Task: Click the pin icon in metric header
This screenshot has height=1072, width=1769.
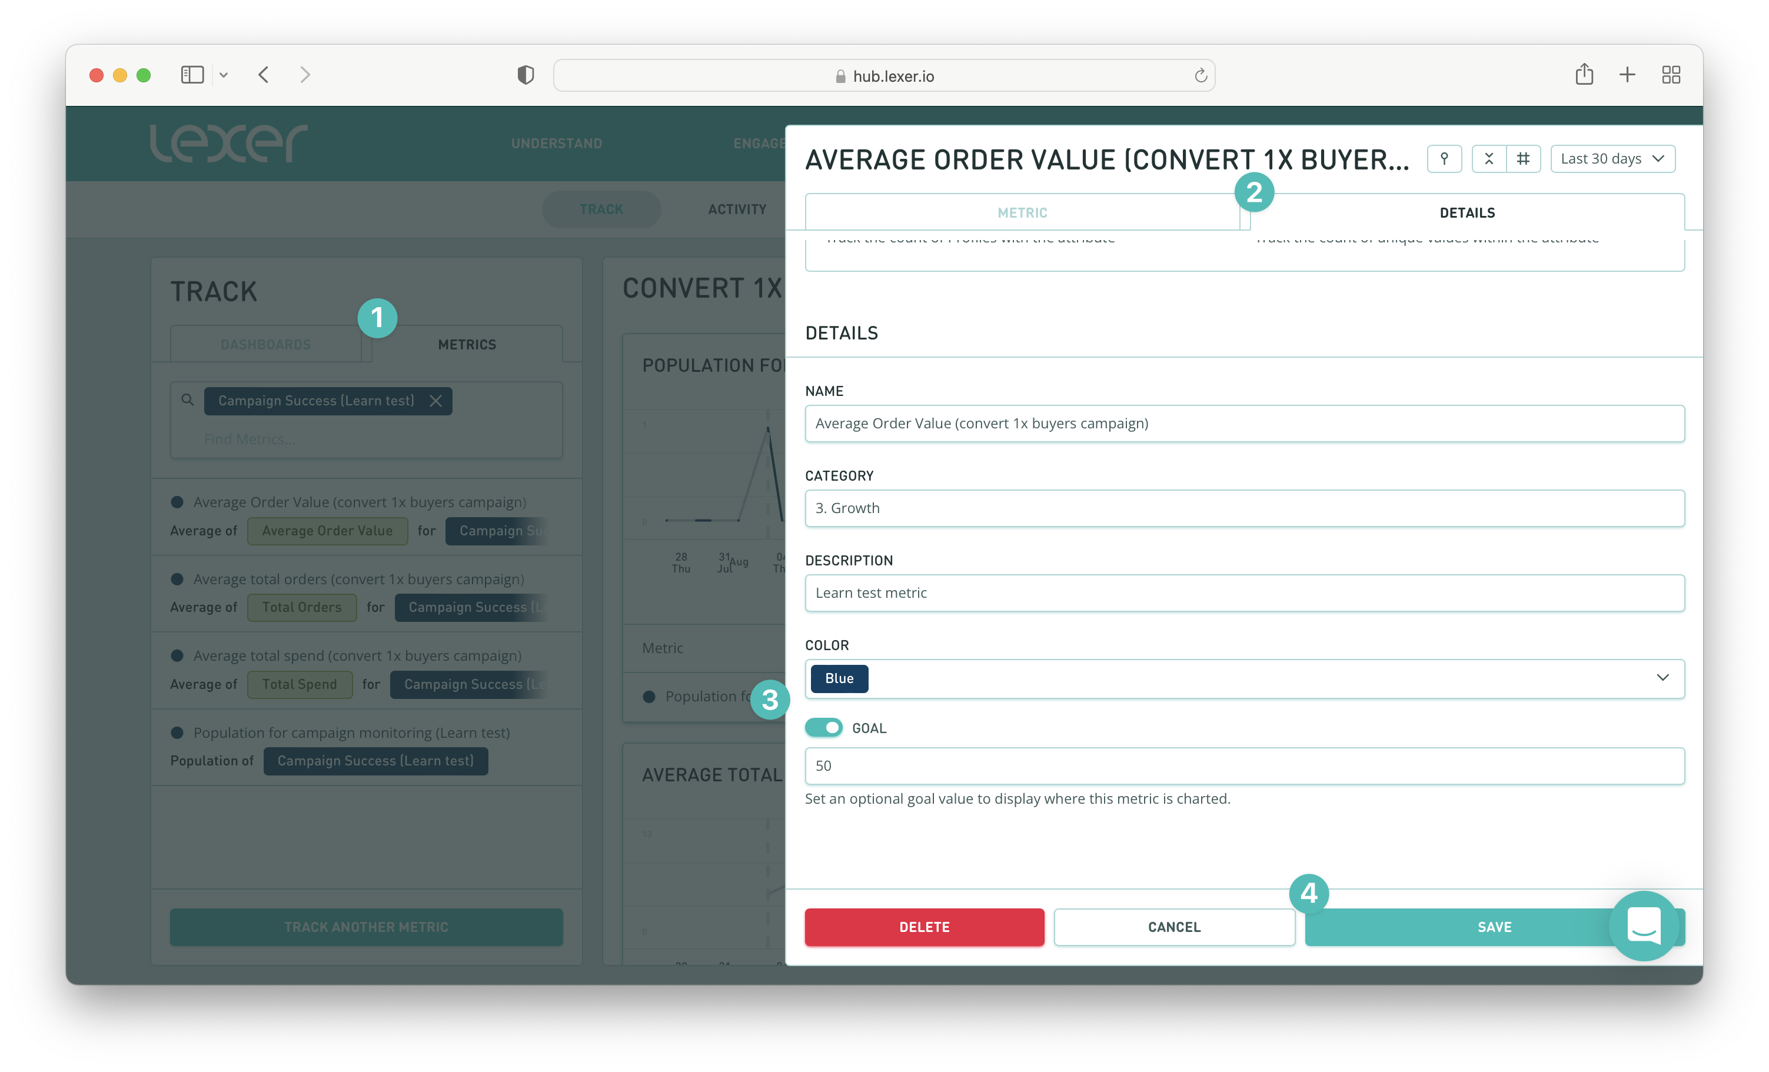Action: pos(1444,159)
